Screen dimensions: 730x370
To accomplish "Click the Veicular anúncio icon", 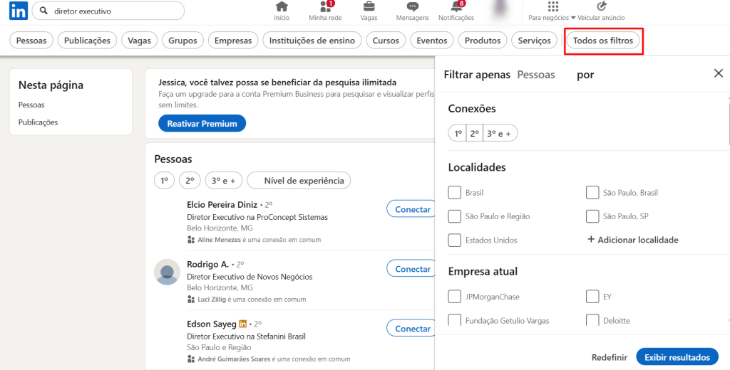I will (601, 6).
